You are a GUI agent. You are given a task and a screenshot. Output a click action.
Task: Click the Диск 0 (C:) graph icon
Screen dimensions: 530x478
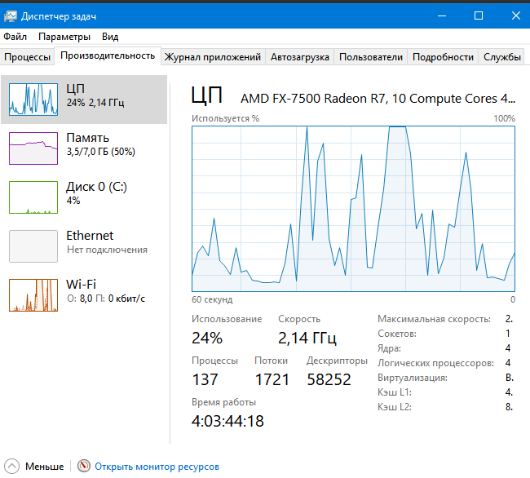[33, 197]
